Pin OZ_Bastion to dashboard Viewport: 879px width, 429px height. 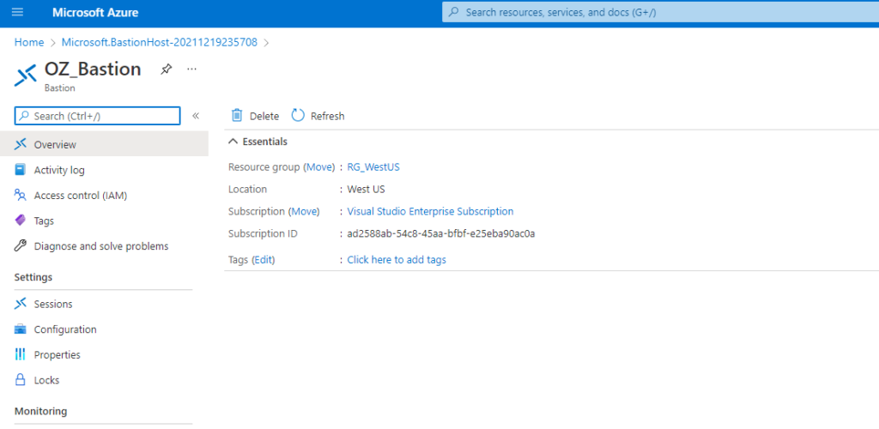pyautogui.click(x=166, y=69)
